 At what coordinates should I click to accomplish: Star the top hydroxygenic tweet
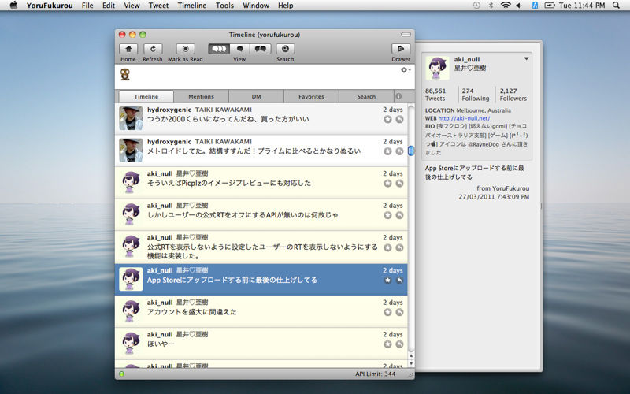[387, 119]
